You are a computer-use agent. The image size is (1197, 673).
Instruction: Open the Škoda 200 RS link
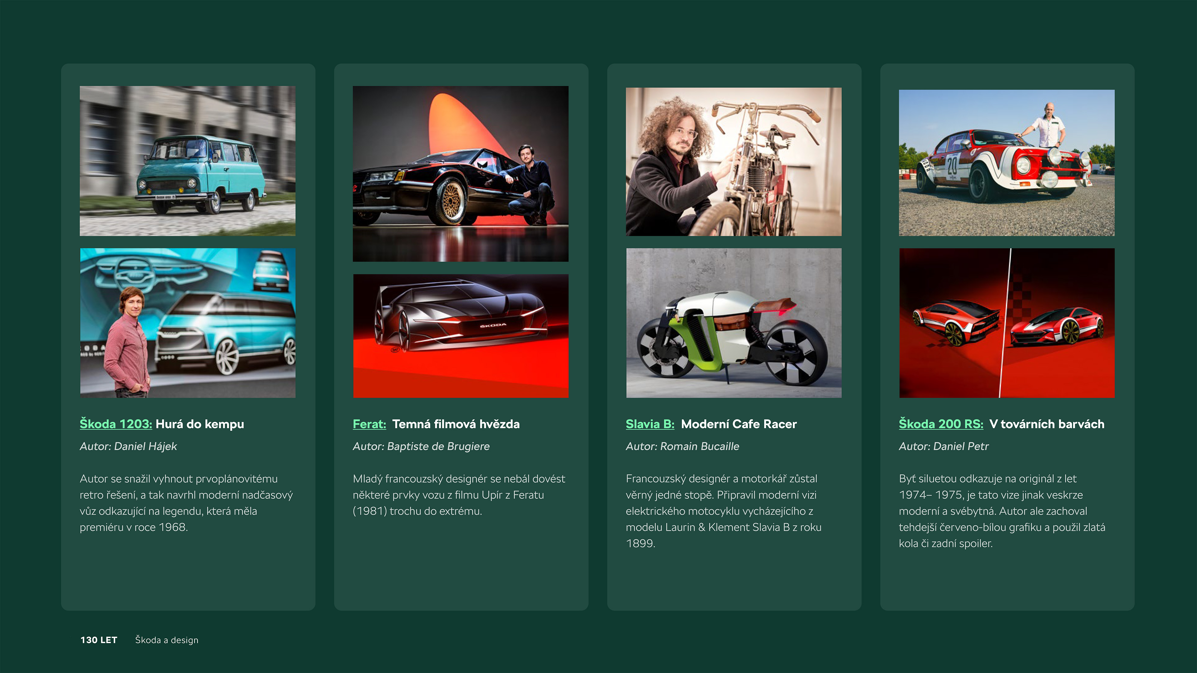(941, 424)
